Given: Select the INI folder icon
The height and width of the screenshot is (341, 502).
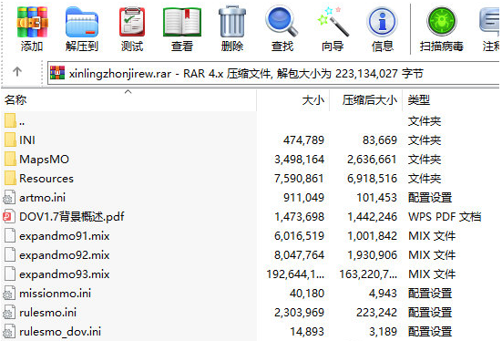Looking at the screenshot, I should 10,139.
